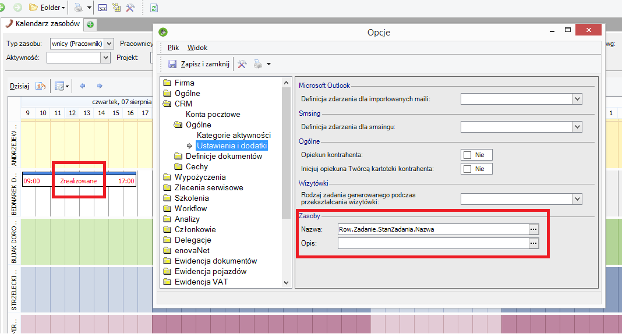Select the Firma folder in the tree
This screenshot has width=622, height=334.
[x=184, y=83]
